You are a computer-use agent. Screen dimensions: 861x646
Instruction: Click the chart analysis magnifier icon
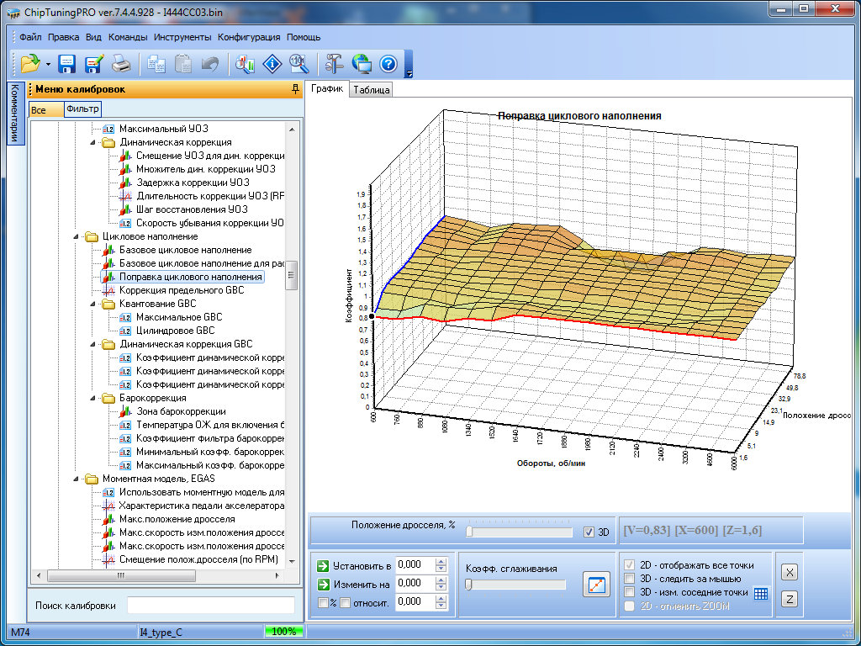[246, 63]
